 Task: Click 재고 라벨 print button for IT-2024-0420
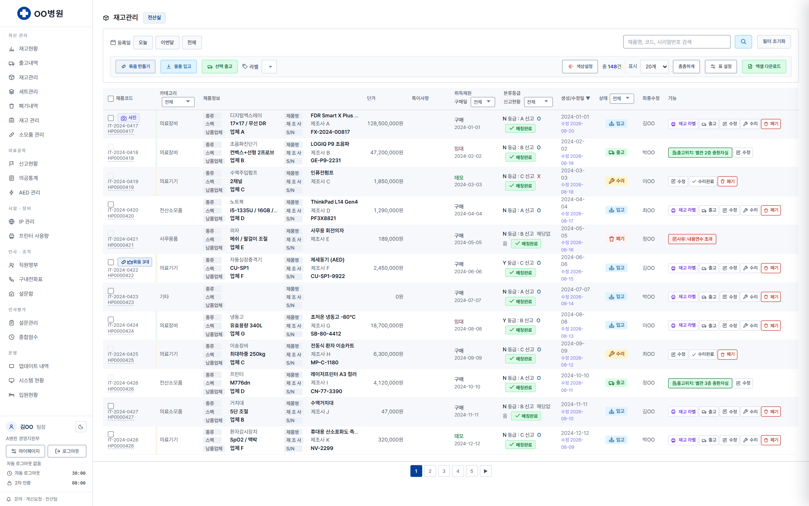pyautogui.click(x=683, y=211)
